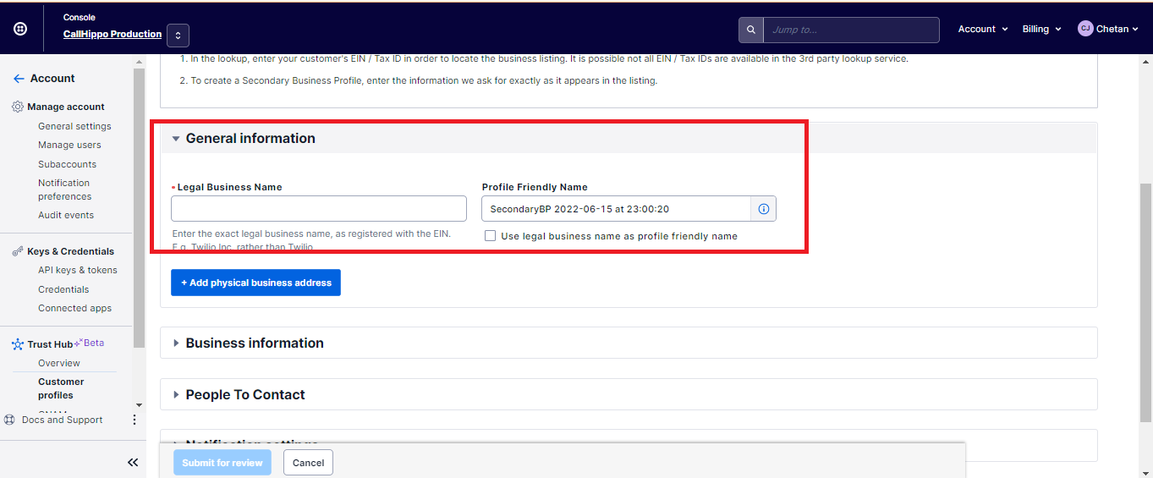Click the Manage account gear icon
1153x478 pixels.
18,107
